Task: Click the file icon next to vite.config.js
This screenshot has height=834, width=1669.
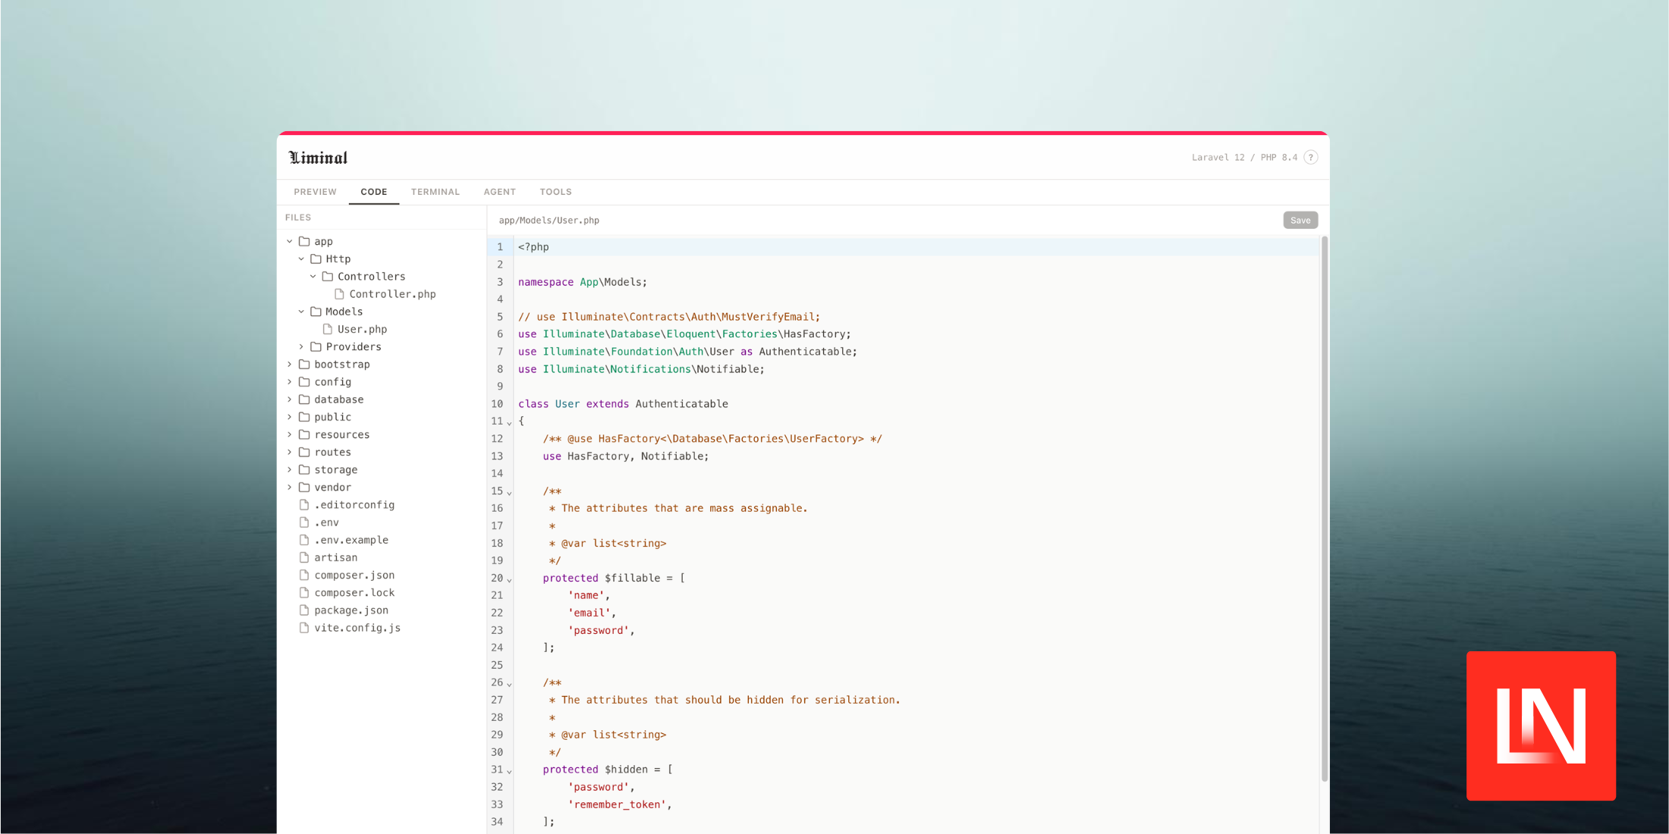Action: (x=304, y=628)
